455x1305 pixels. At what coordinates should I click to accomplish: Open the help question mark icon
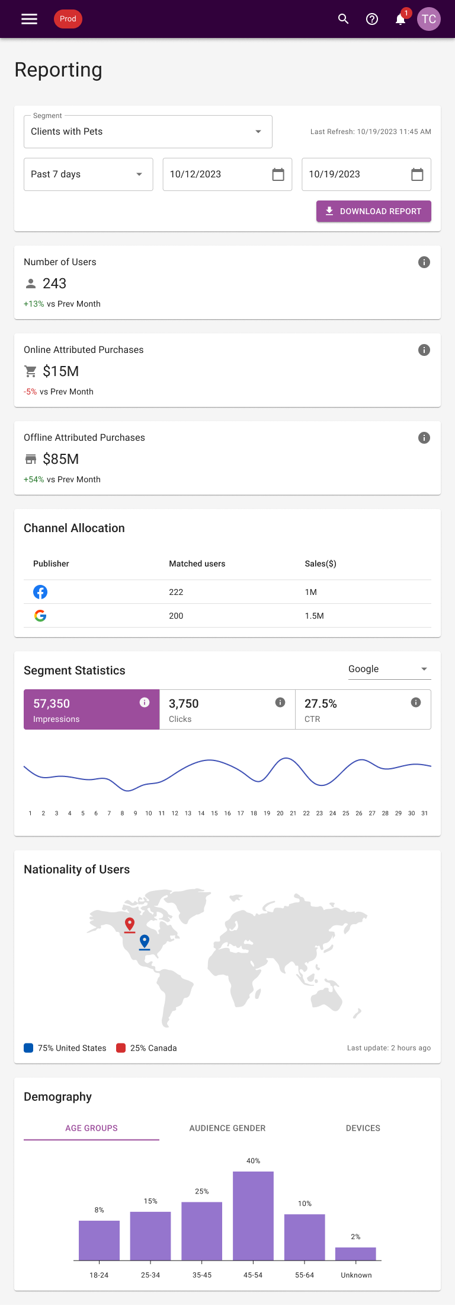click(372, 19)
